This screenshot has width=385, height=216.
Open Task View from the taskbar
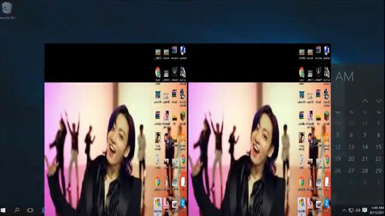click(30, 210)
